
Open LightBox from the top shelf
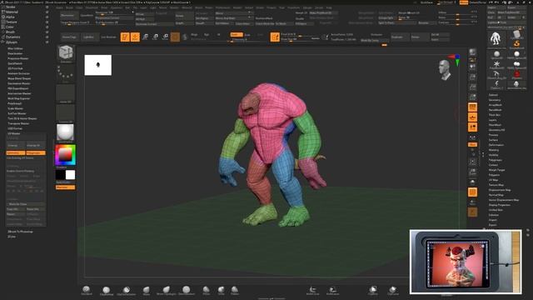tap(89, 37)
